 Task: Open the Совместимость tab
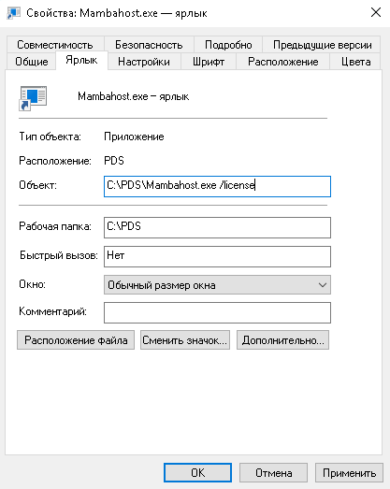point(55,45)
